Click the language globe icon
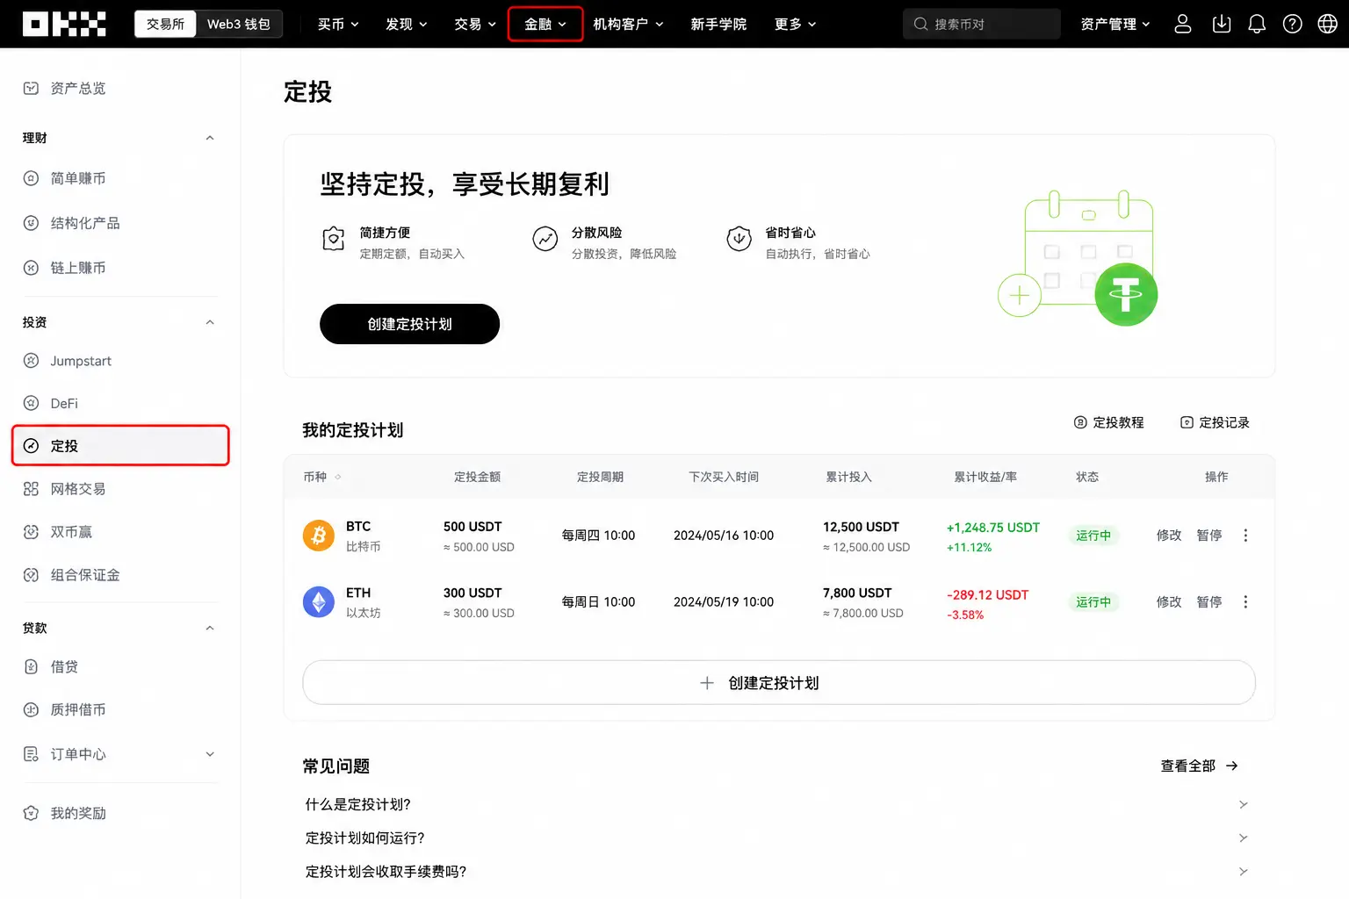The image size is (1349, 899). tap(1327, 24)
